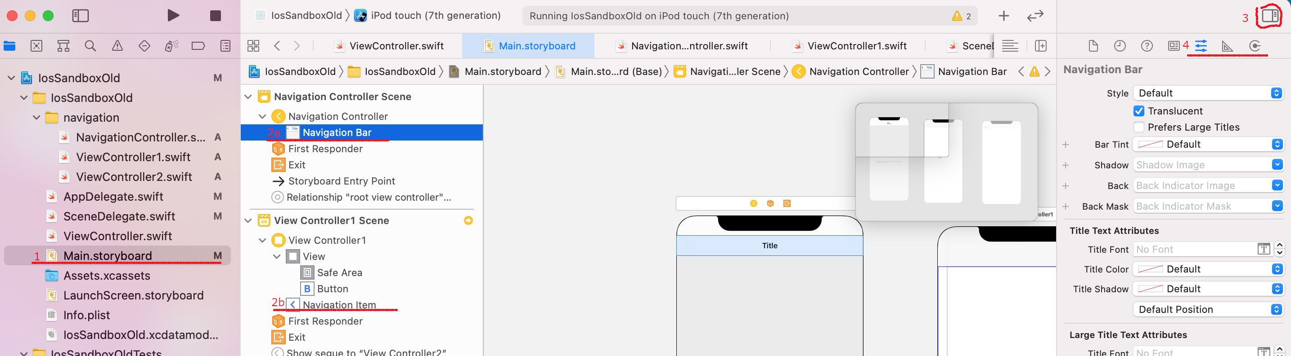Screen dimensions: 1291x356
Task: Click the Title Color swatch
Action: click(1150, 269)
